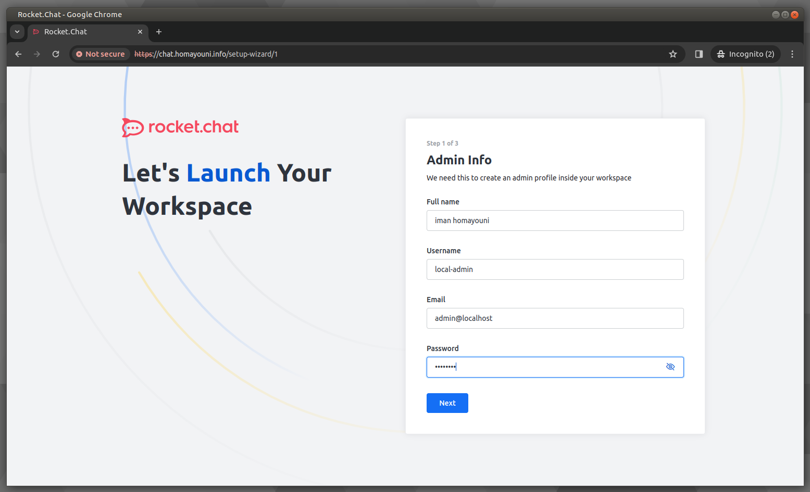Open the Not secure site info badge
810x492 pixels.
(101, 54)
